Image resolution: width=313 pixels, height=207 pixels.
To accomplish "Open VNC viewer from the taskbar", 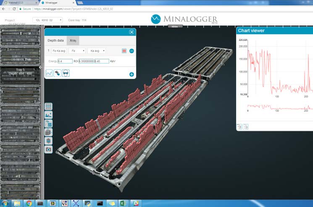I will 64,203.
